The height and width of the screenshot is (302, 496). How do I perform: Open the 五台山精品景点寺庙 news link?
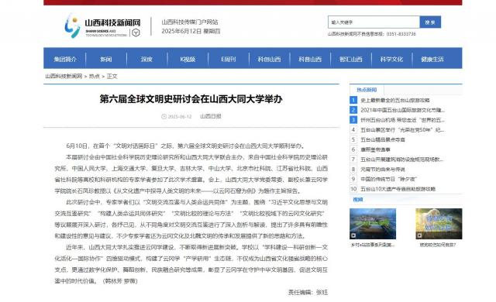[383, 139]
